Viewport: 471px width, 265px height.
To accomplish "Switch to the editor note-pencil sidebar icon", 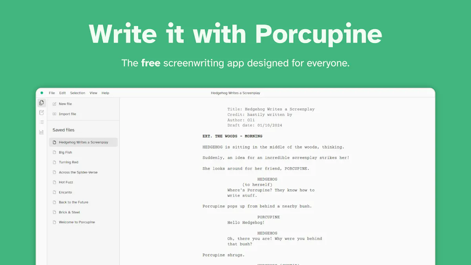I will (42, 113).
